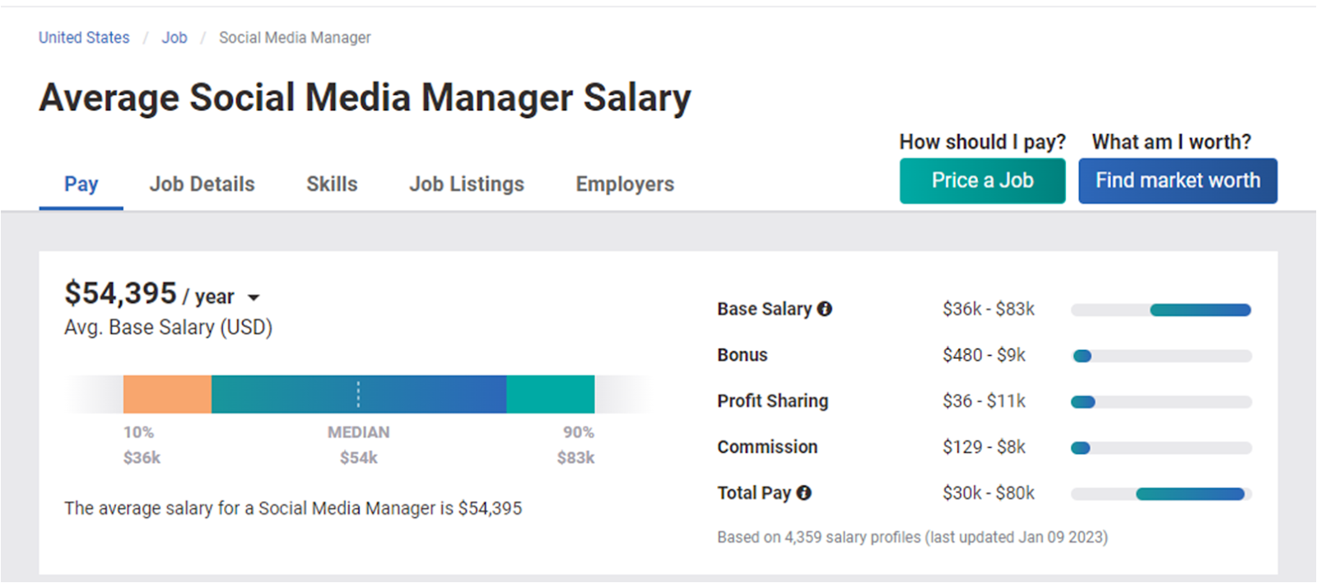This screenshot has height=583, width=1317.
Task: Open the Job Details tab
Action: pyautogui.click(x=202, y=184)
